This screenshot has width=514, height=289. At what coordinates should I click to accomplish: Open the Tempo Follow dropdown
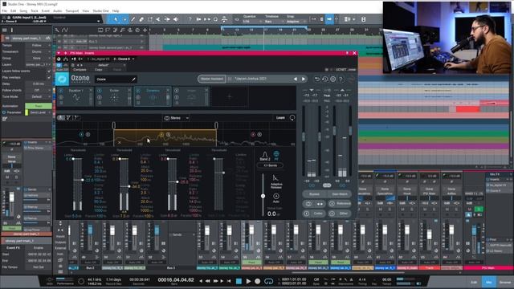pyautogui.click(x=39, y=45)
